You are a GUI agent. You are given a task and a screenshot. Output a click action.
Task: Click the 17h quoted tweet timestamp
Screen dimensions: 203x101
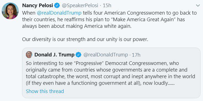(x=136, y=55)
